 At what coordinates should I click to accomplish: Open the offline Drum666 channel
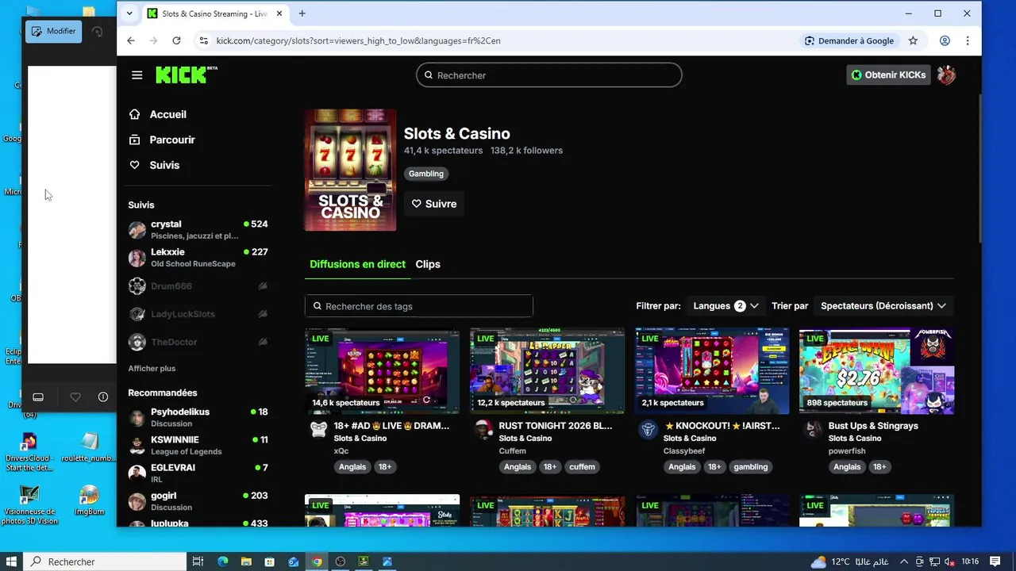pos(198,286)
